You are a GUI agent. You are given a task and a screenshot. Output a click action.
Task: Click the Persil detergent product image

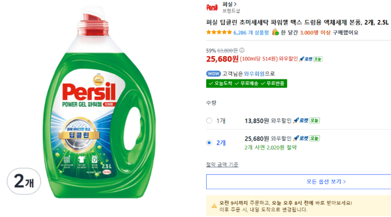[99, 102]
